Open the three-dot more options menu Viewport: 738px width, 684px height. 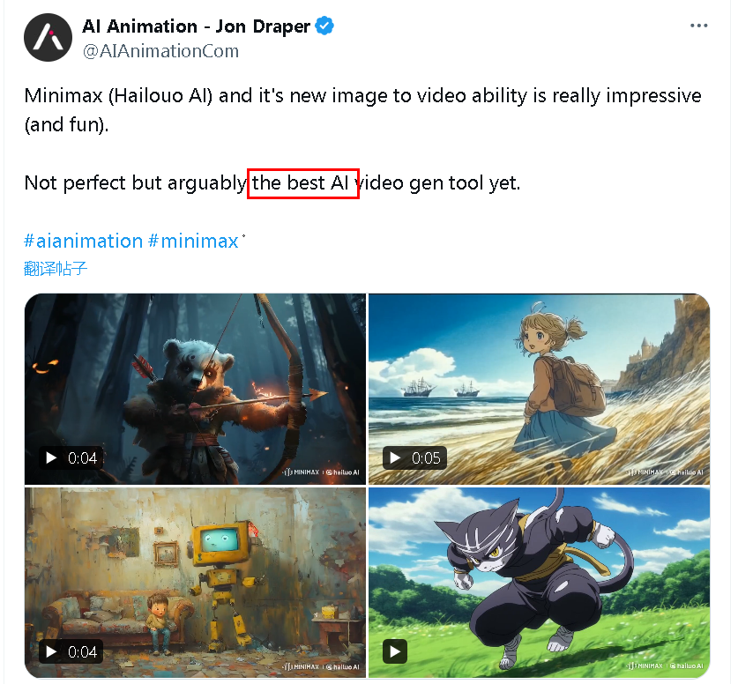point(698,26)
